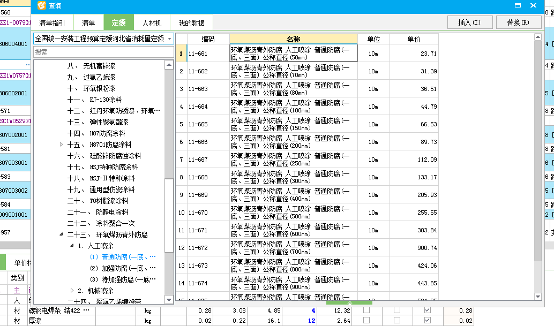Toggle second unchecked box in 厚漆 row
The height and width of the screenshot is (326, 554).
coord(397,320)
